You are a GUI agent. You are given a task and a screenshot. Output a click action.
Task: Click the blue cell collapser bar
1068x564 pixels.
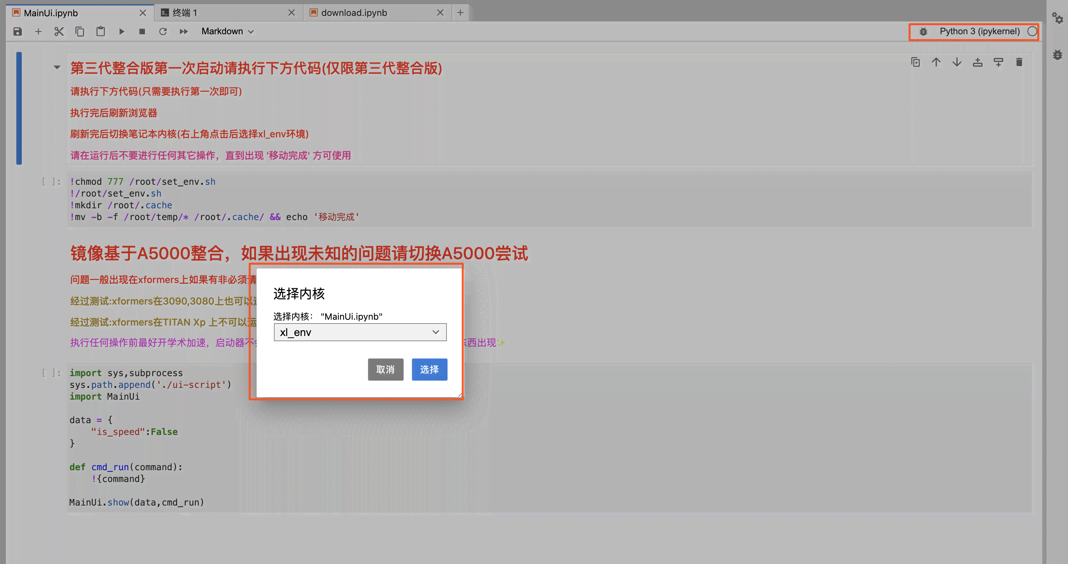19,108
